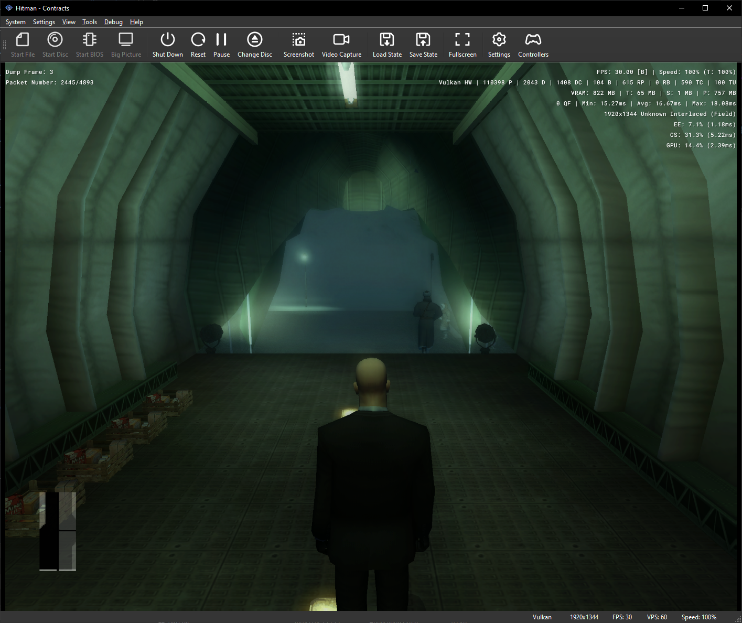Click the PCSX2 logo in the title bar
Screen dimensions: 742x623
9,8
